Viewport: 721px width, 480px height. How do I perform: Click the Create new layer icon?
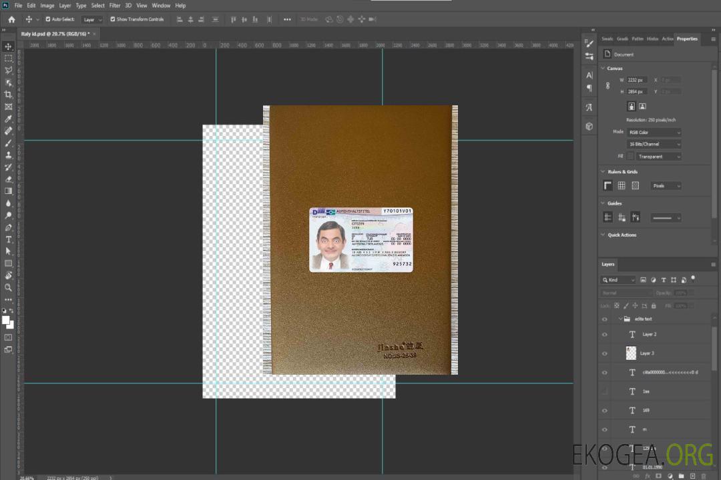692,476
